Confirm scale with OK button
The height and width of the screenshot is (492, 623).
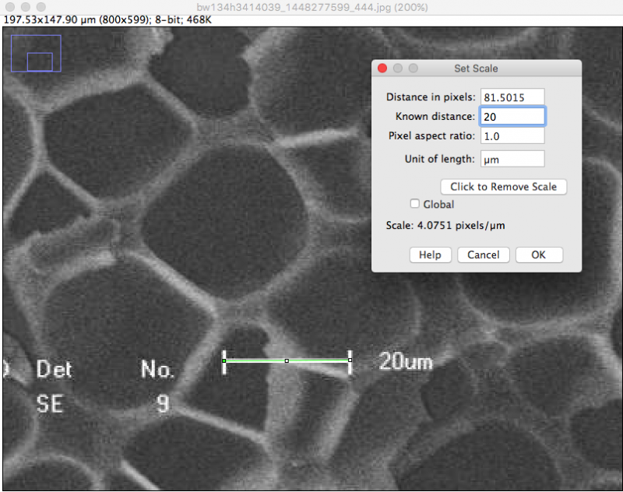539,255
